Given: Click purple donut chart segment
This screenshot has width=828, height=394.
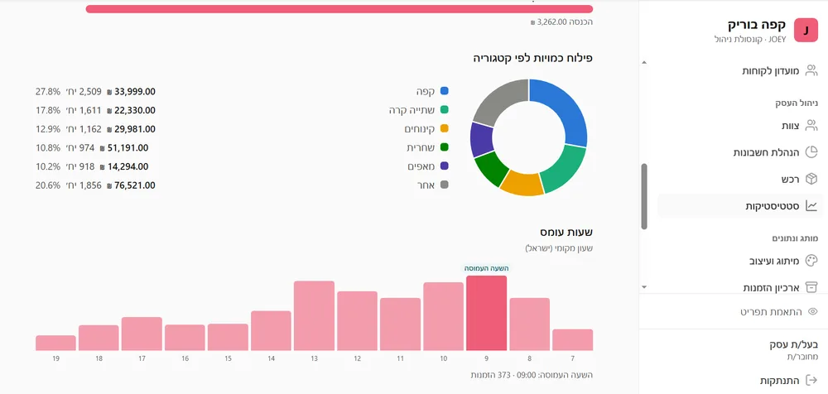Looking at the screenshot, I should coord(482,140).
